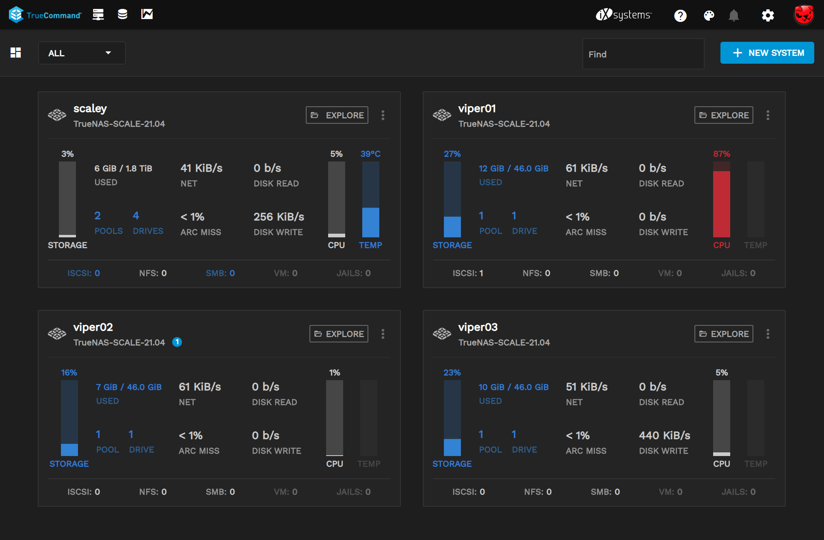Open the settings gear menu

768,15
